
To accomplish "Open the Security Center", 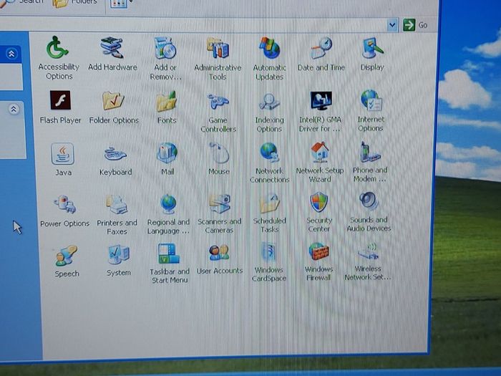I will point(319,212).
